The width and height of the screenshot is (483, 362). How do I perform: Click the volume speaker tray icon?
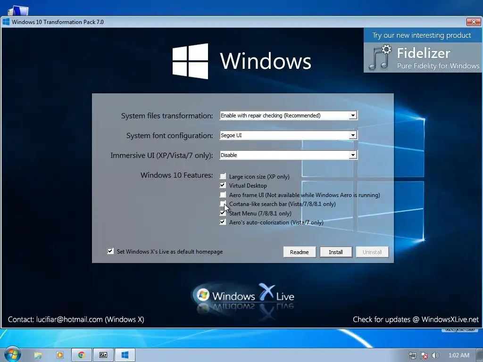click(435, 355)
